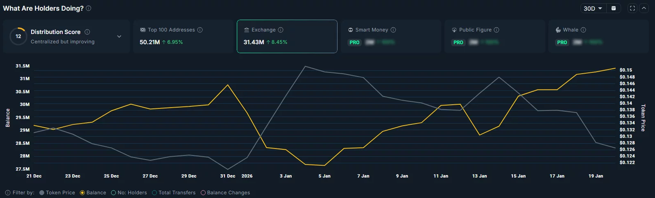
Task: Toggle the Total Transfers filter
Action: point(174,193)
